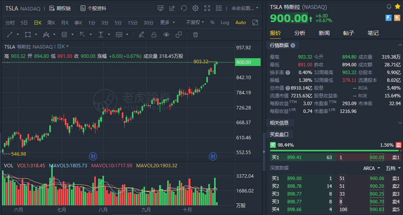Click the 行情数据 info icon
The height and width of the screenshot is (215, 403).
click(293, 45)
